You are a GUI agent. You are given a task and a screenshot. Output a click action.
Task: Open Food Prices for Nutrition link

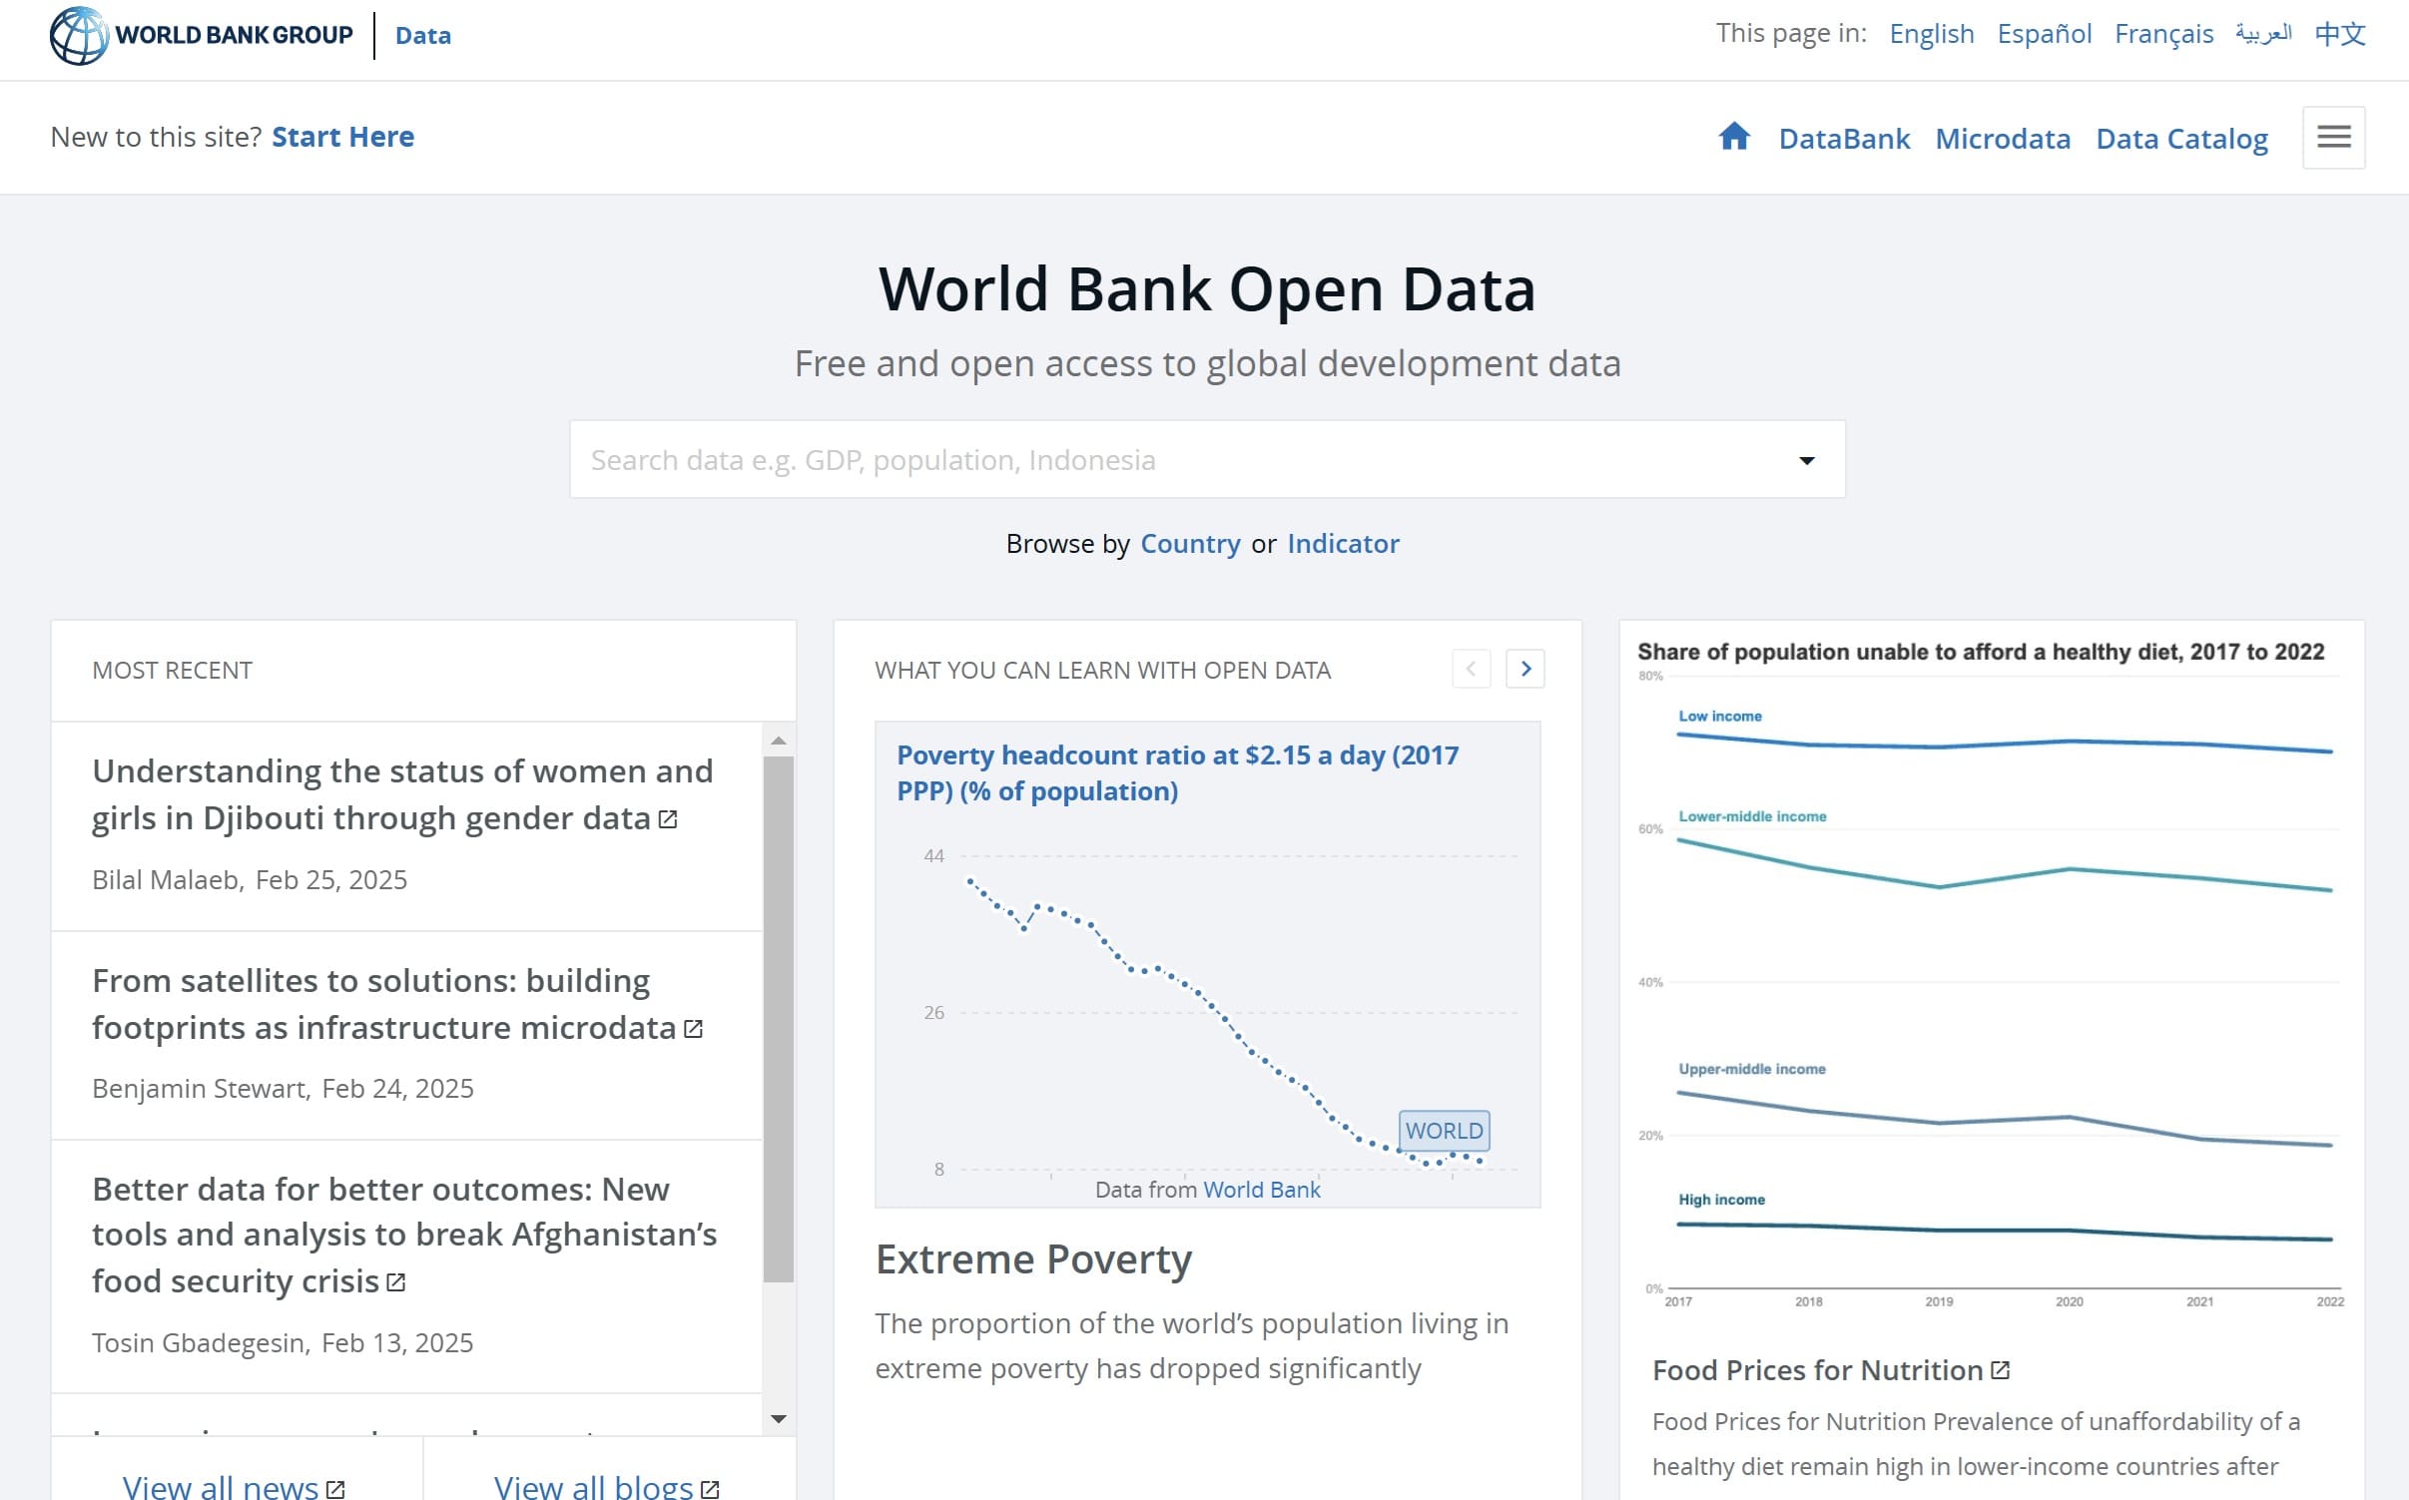click(1817, 1370)
